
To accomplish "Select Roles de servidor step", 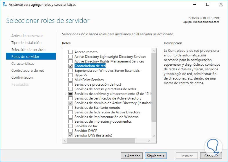I will [31, 56].
